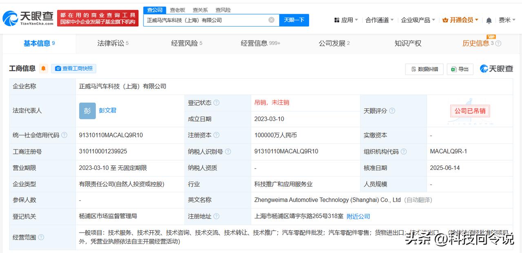
Task: Click the organization code MACALQ9R-1
Action: click(449, 151)
